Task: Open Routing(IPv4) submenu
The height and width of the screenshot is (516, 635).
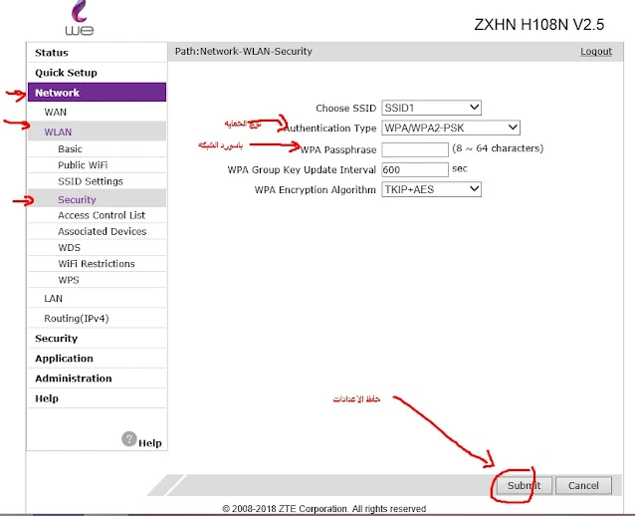Action: pos(98,318)
